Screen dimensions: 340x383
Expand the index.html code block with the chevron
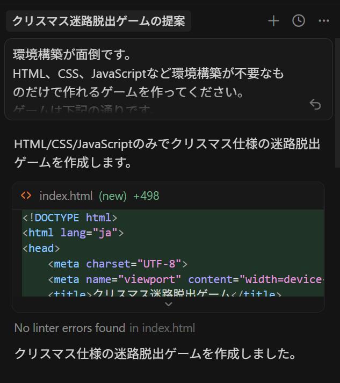[x=169, y=304]
